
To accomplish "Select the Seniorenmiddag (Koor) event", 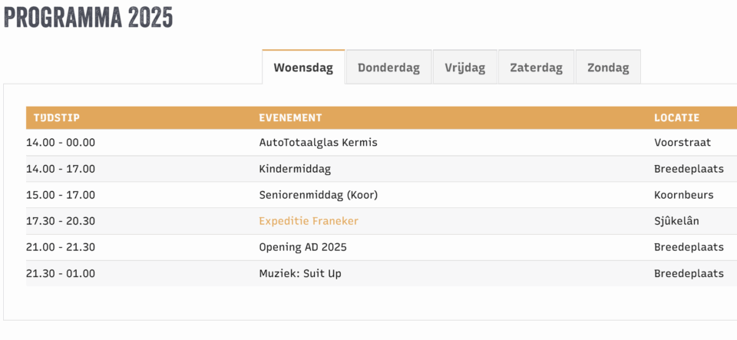I will pyautogui.click(x=318, y=195).
